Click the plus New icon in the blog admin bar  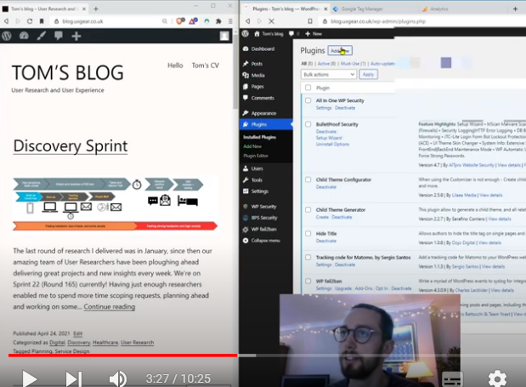[x=76, y=37]
